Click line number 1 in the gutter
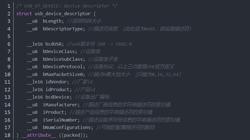The width and height of the screenshot is (250, 140). click(x=9, y=6)
